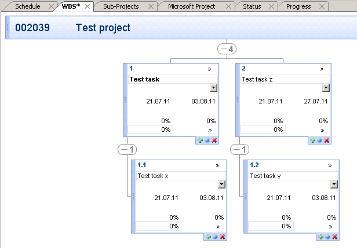This screenshot has width=357, height=248.
Task: Click the green plus icon on task 2
Action: pyautogui.click(x=312, y=140)
